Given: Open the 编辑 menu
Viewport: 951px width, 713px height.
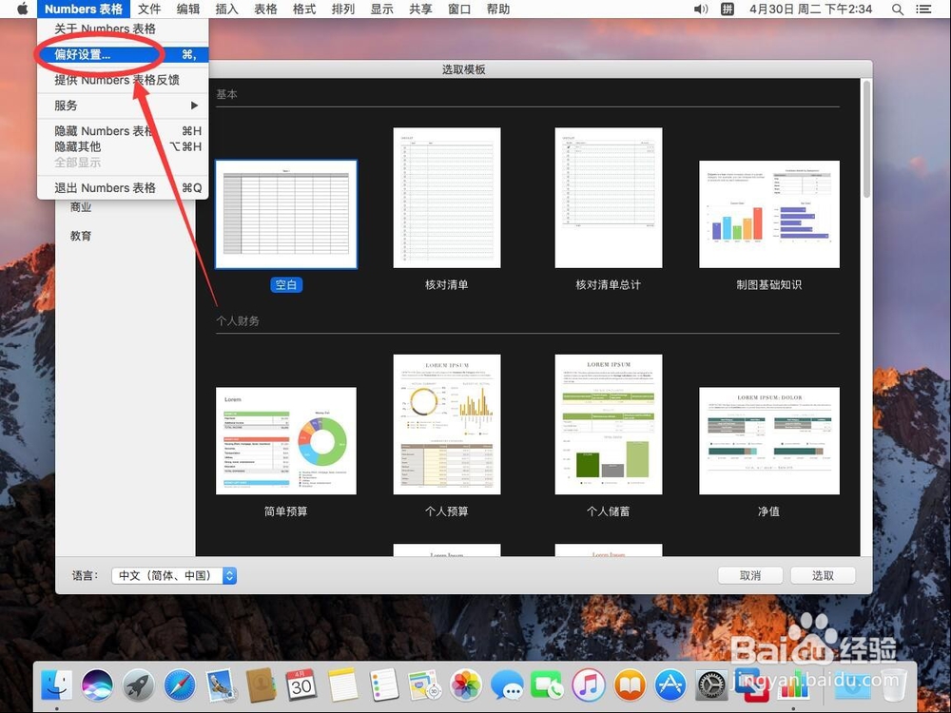Looking at the screenshot, I should [188, 10].
